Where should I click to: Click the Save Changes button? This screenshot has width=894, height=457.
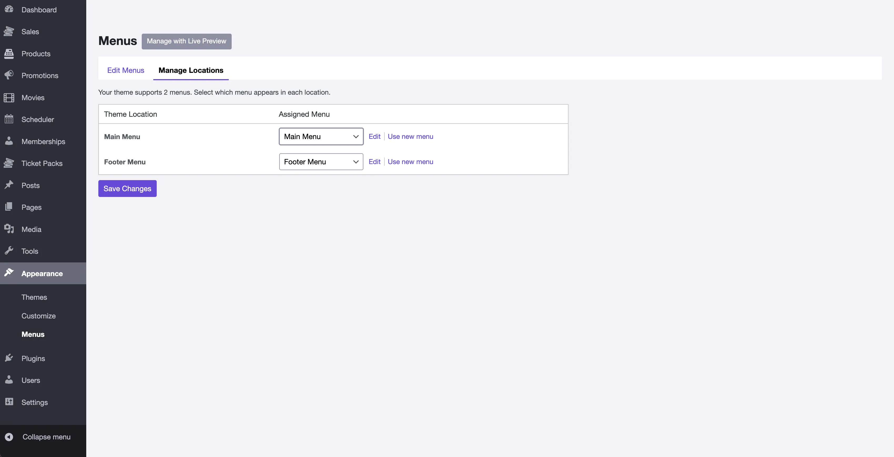(127, 189)
